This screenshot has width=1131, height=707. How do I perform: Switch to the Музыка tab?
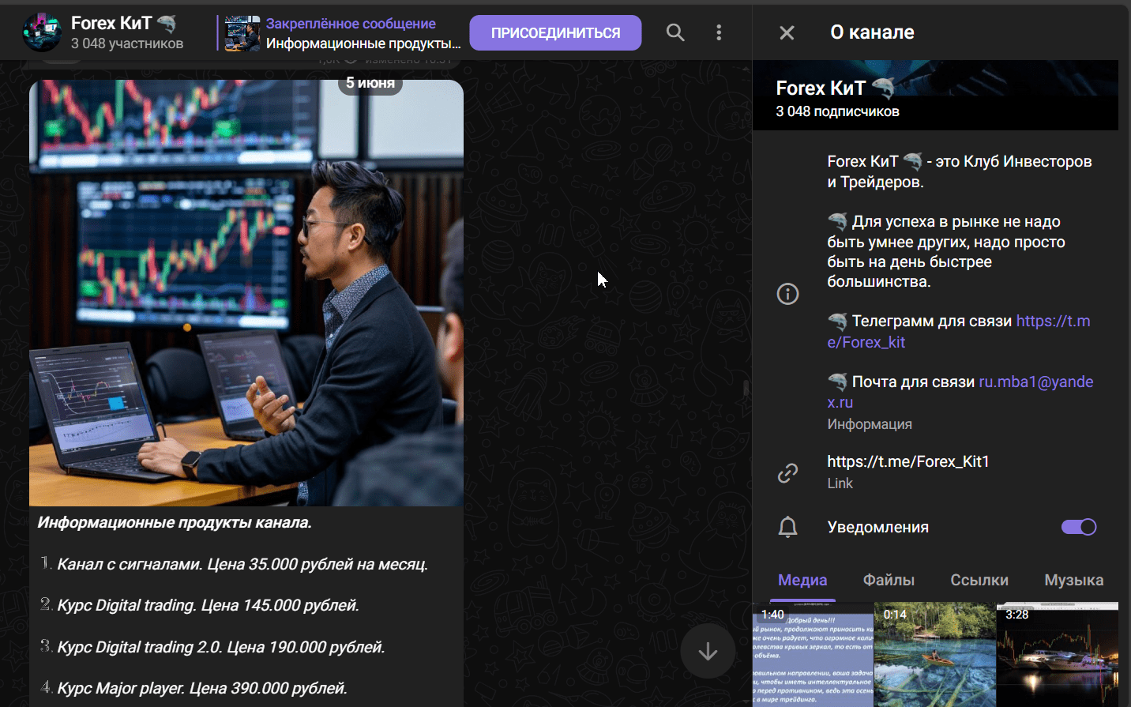click(x=1073, y=580)
